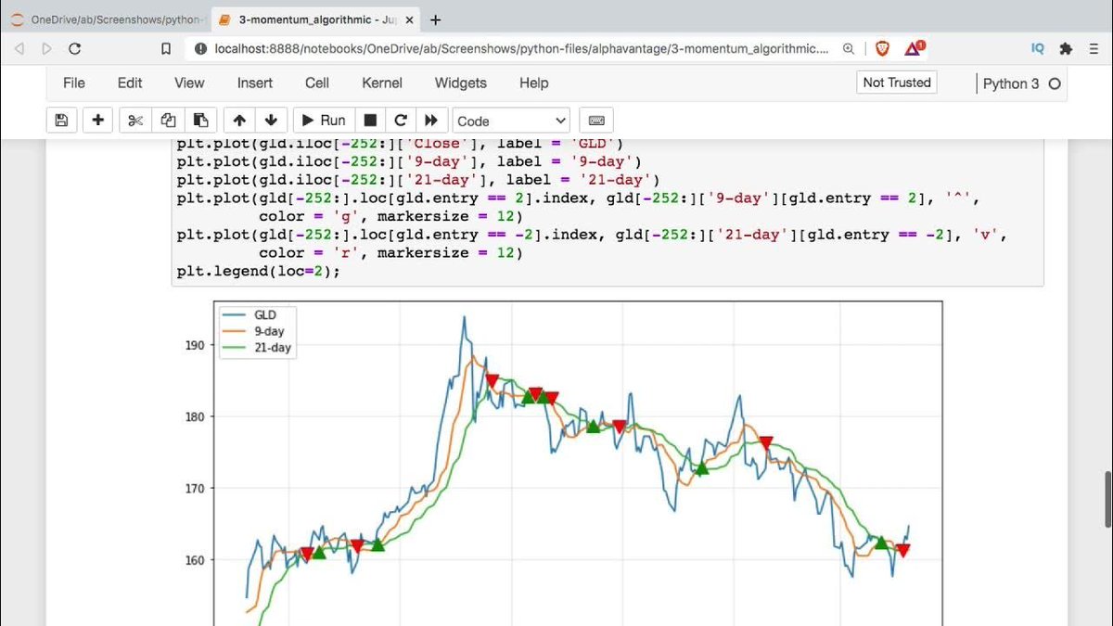Click the Not Trusted button
Screen dimensions: 1113x626
point(896,83)
